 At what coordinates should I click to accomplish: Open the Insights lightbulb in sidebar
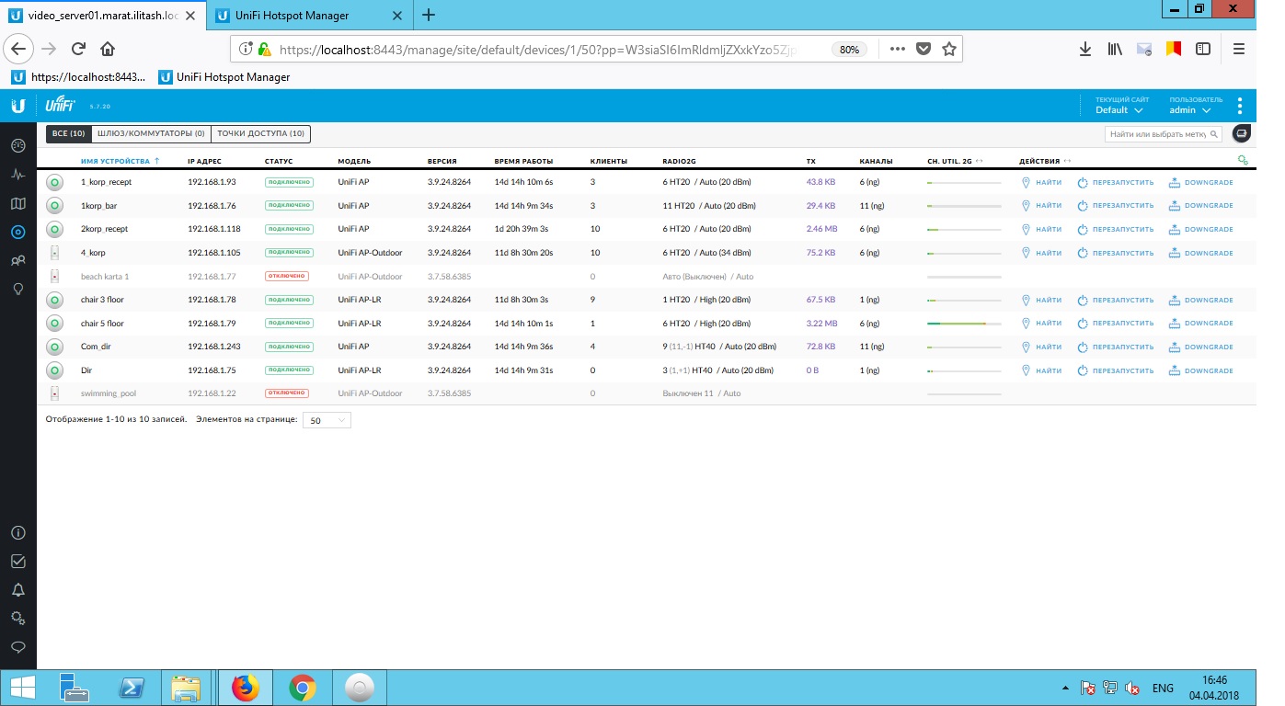17,289
